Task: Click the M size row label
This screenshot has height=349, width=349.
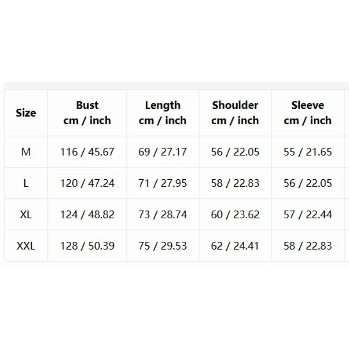Action: tap(26, 152)
